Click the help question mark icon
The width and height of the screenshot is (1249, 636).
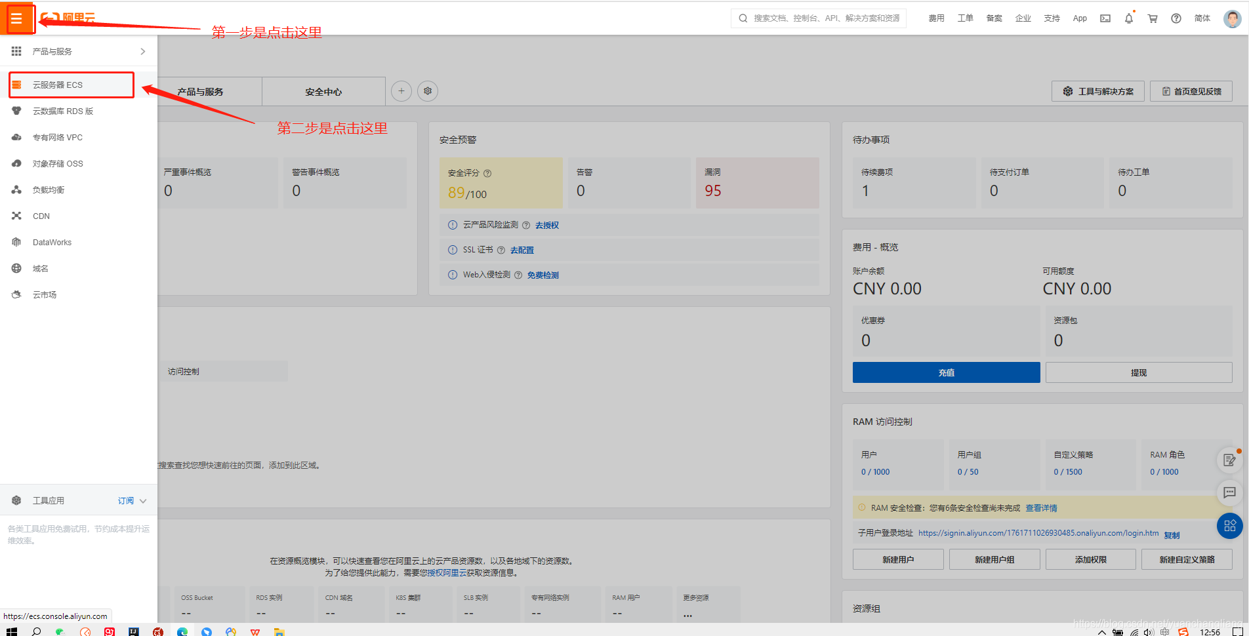pyautogui.click(x=1176, y=18)
